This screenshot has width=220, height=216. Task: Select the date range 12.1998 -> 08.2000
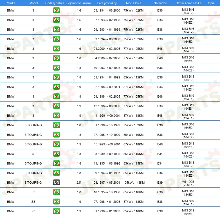[x=107, y=106]
